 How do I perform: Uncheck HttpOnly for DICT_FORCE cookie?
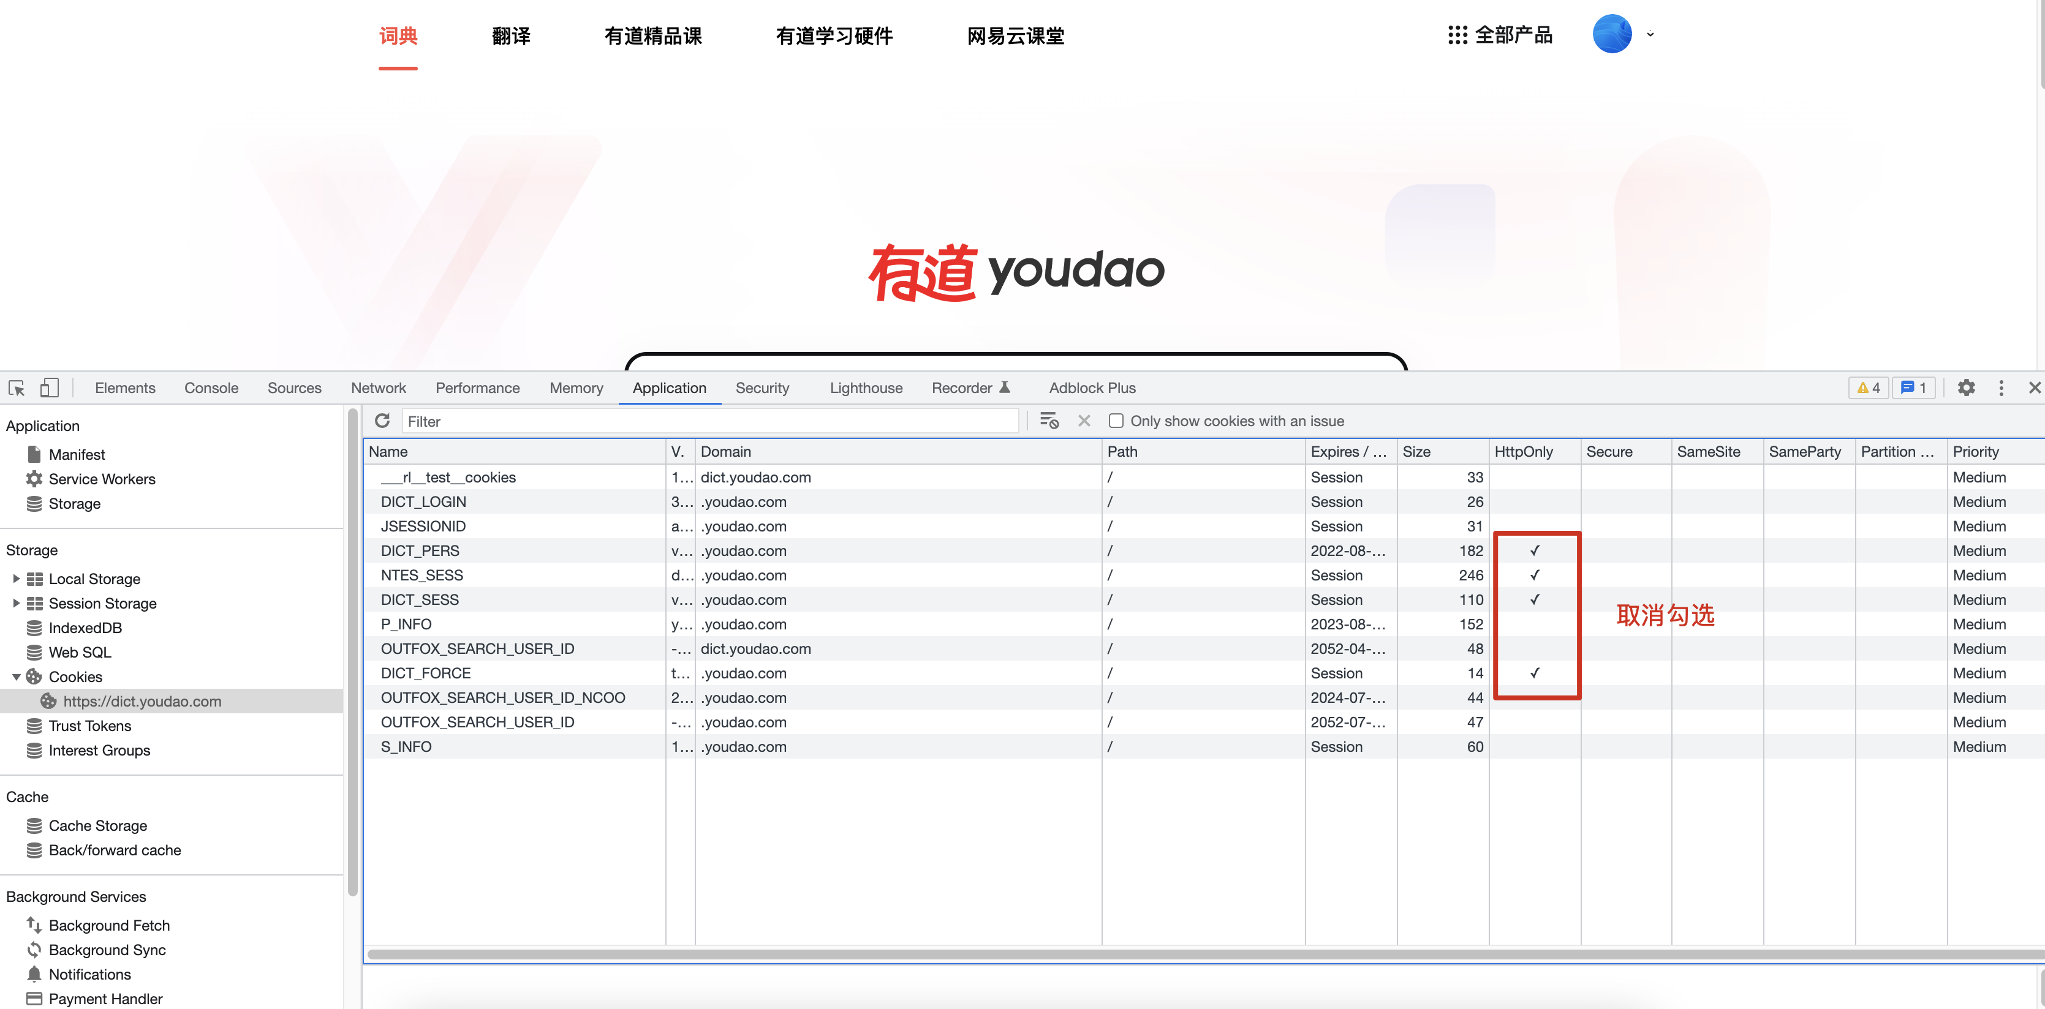point(1534,673)
